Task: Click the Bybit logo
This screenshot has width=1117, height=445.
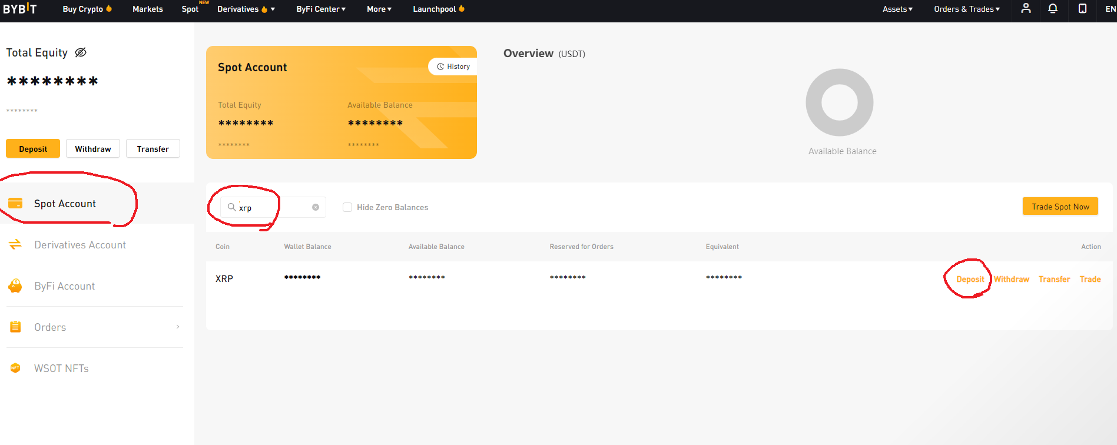Action: 20,9
